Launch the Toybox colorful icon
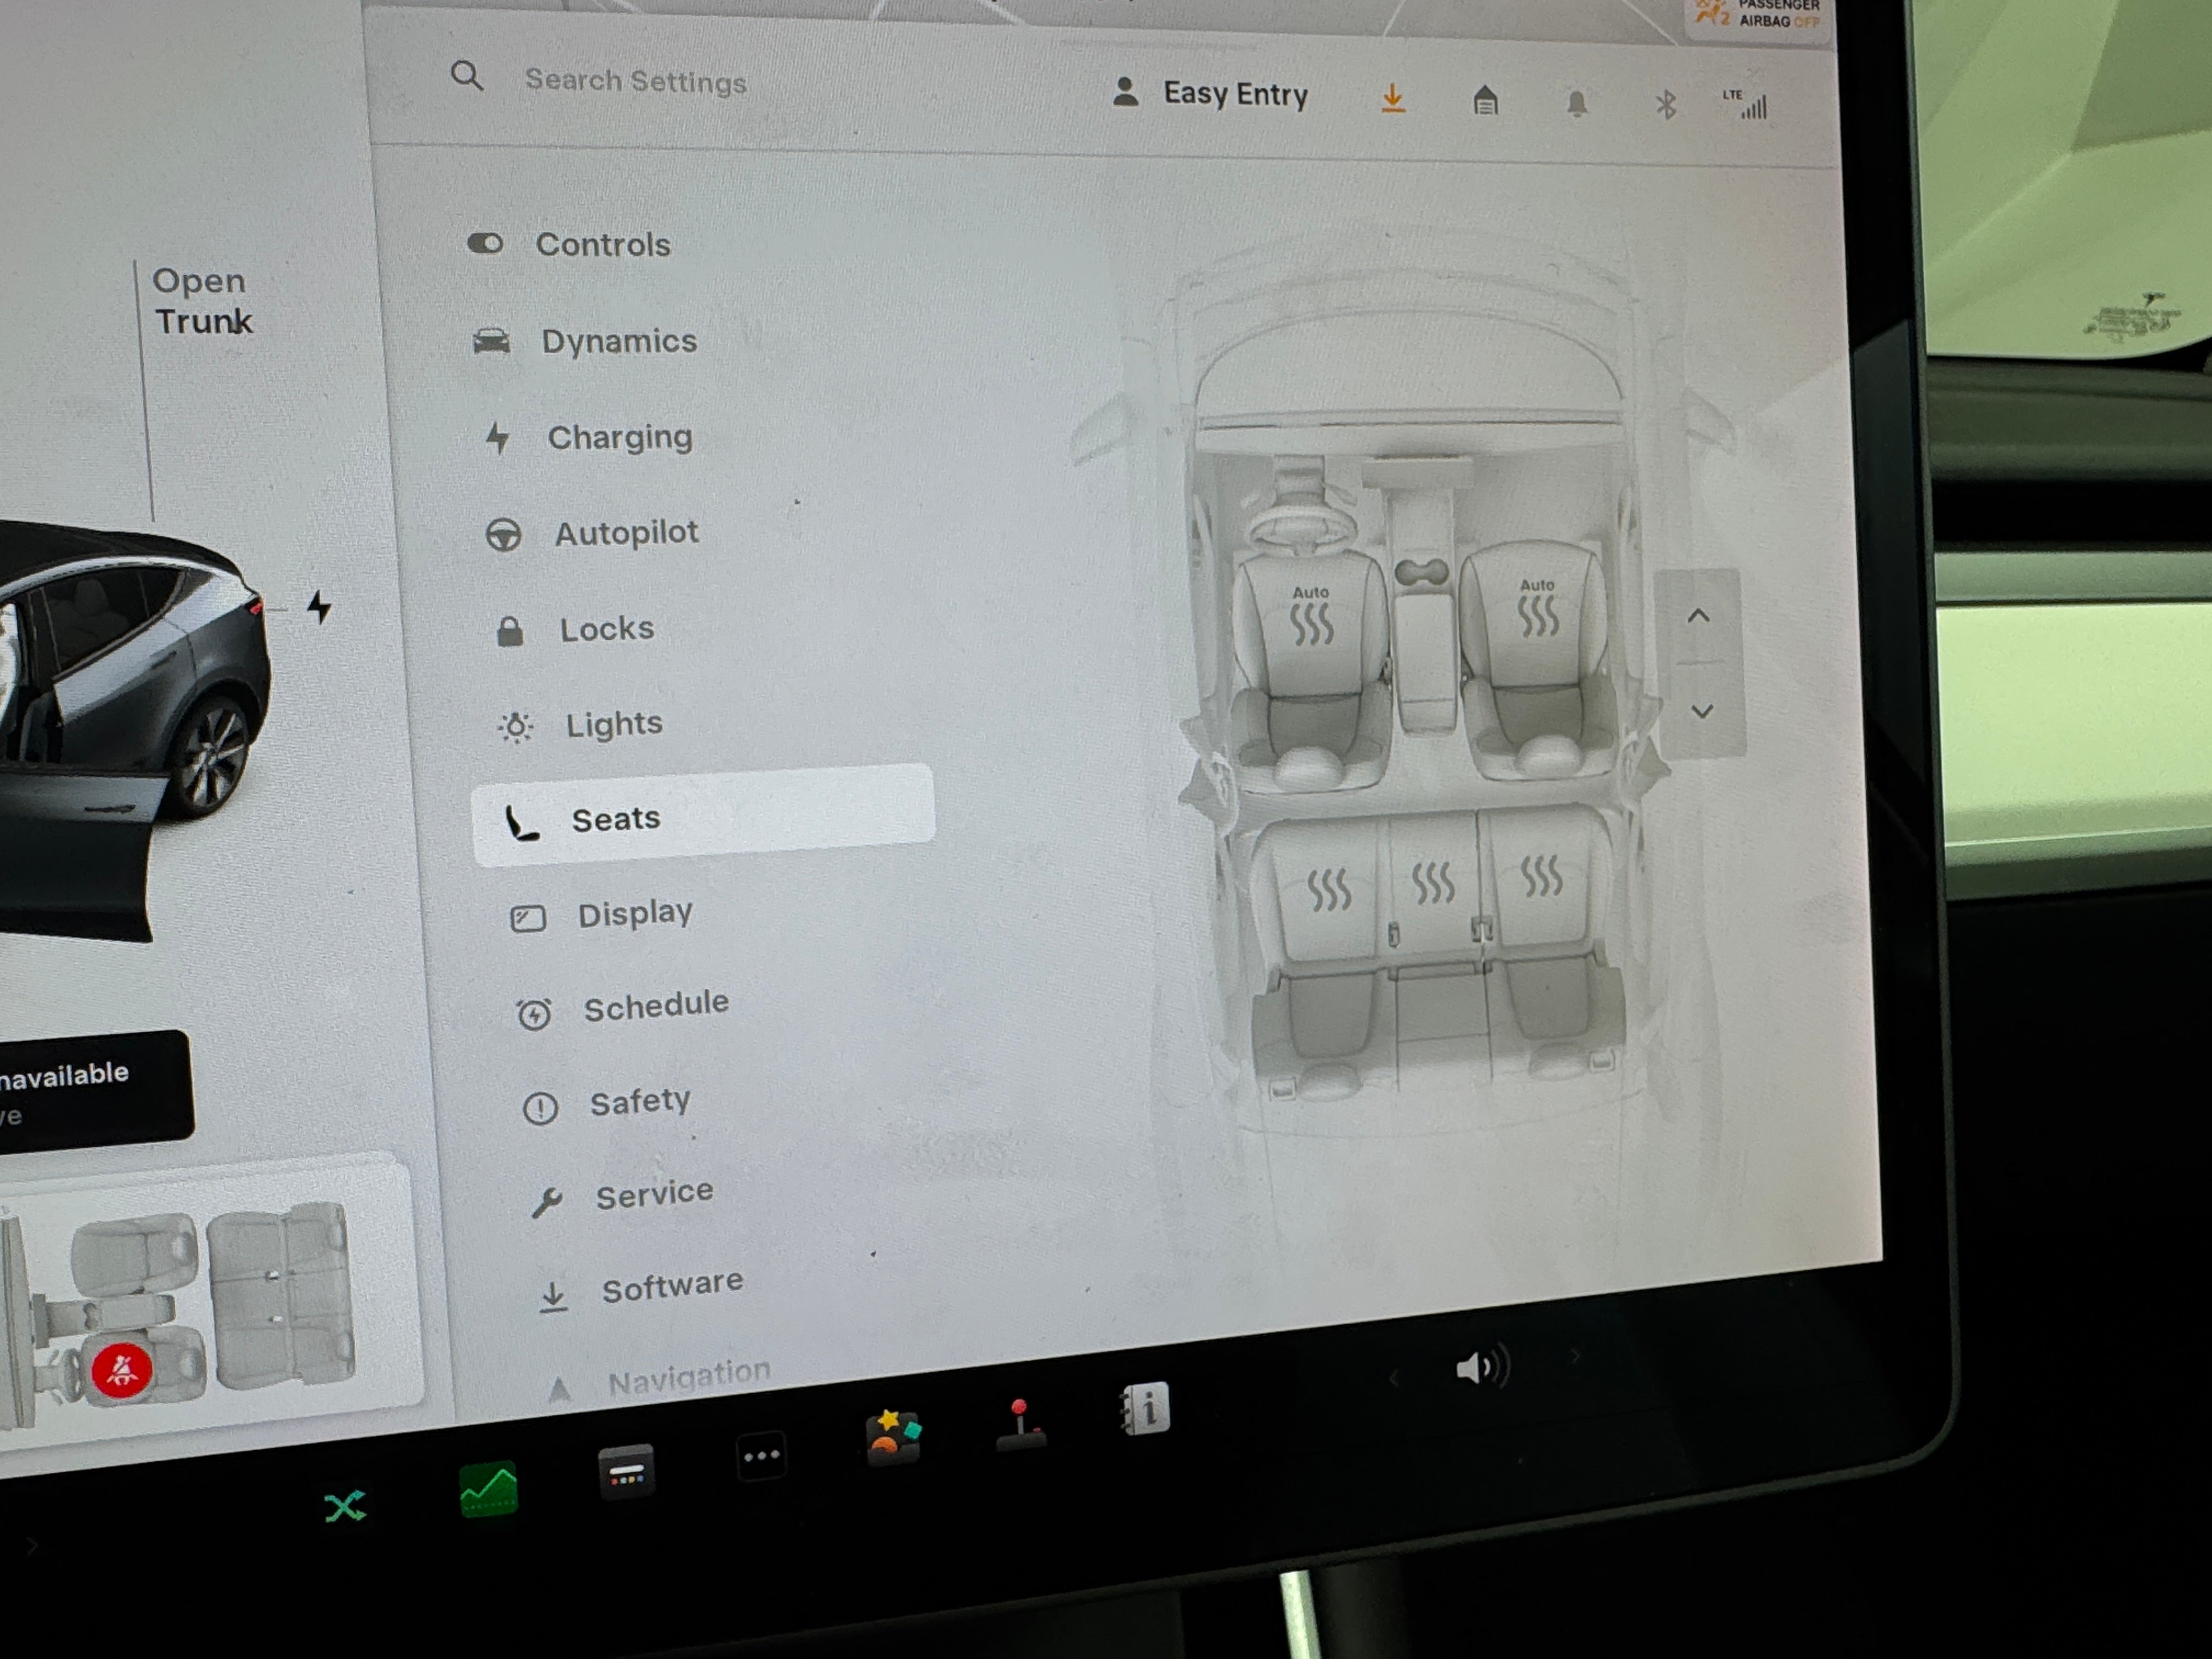The height and width of the screenshot is (1659, 2212). coord(892,1437)
